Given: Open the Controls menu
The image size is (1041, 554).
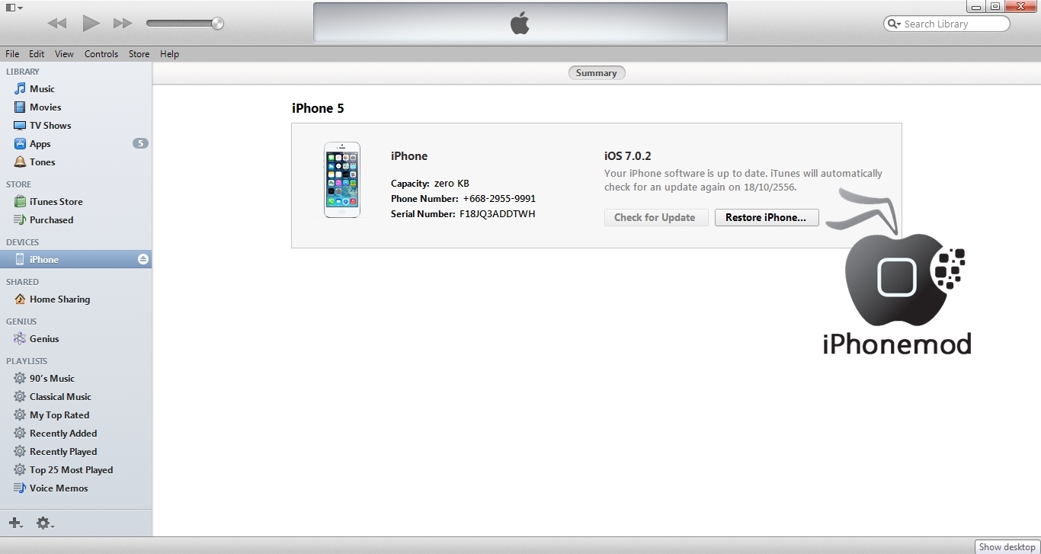Looking at the screenshot, I should point(101,54).
